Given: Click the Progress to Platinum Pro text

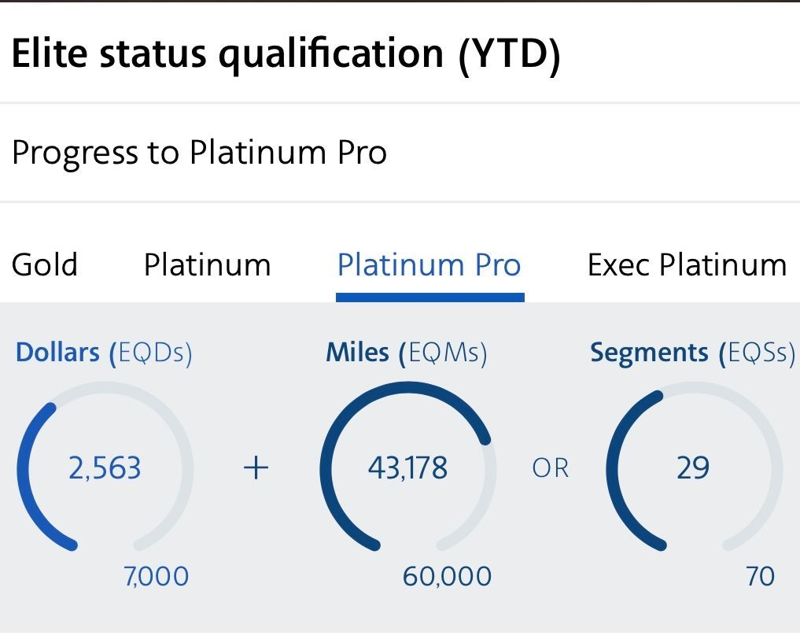Looking at the screenshot, I should tap(199, 152).
